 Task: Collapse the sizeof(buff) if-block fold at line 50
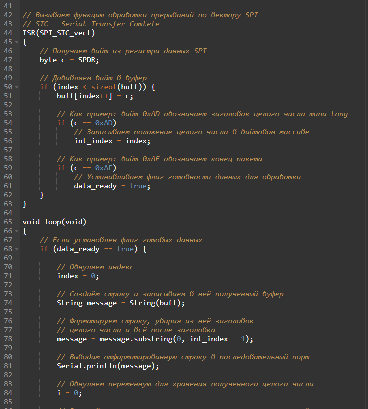coord(17,87)
